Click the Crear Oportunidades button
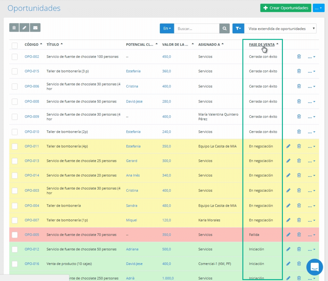 pyautogui.click(x=285, y=8)
